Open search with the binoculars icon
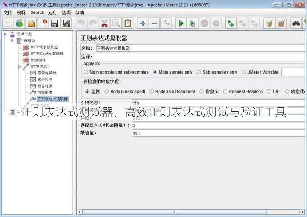 (296, 23)
